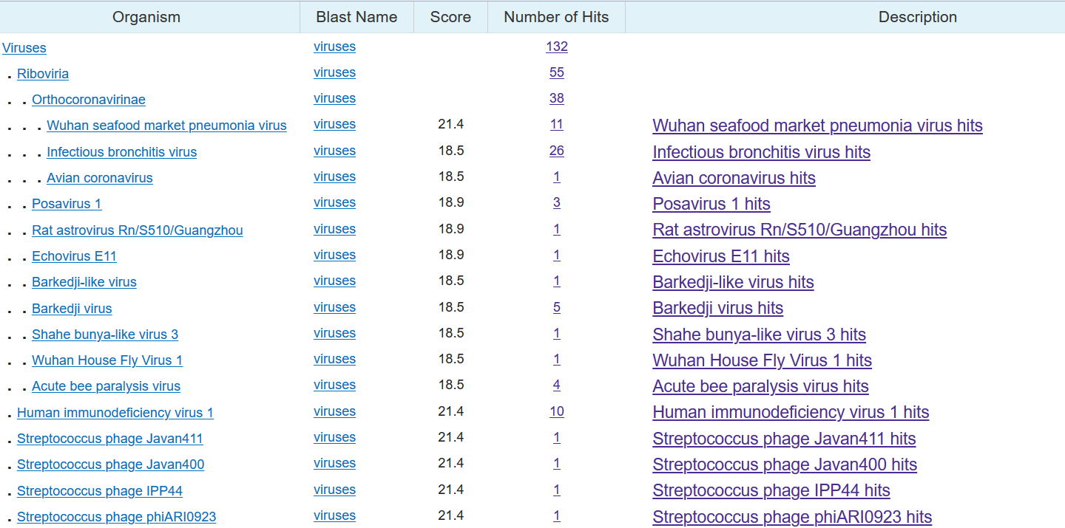Open Acute bee paralysis virus organism link
This screenshot has height=528, width=1065.
106,386
